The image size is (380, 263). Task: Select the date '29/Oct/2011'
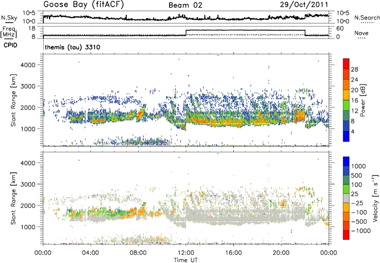[x=304, y=5]
